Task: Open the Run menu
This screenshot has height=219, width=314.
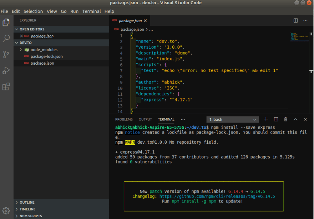Action: pos(74,11)
